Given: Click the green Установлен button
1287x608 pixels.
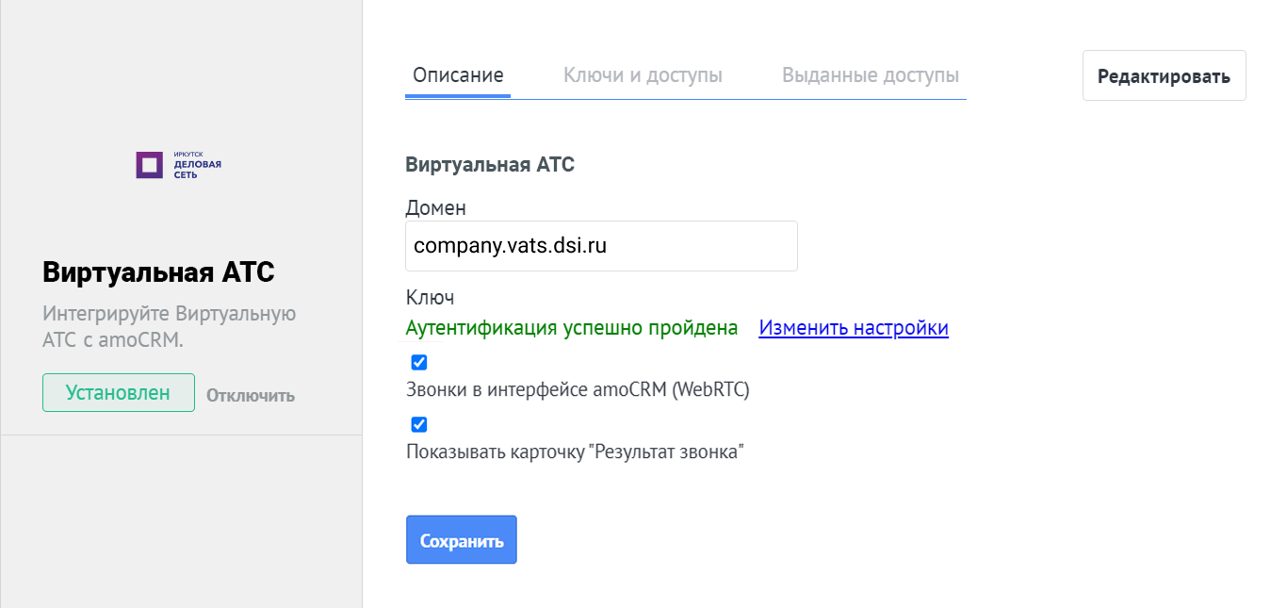Looking at the screenshot, I should click(119, 393).
